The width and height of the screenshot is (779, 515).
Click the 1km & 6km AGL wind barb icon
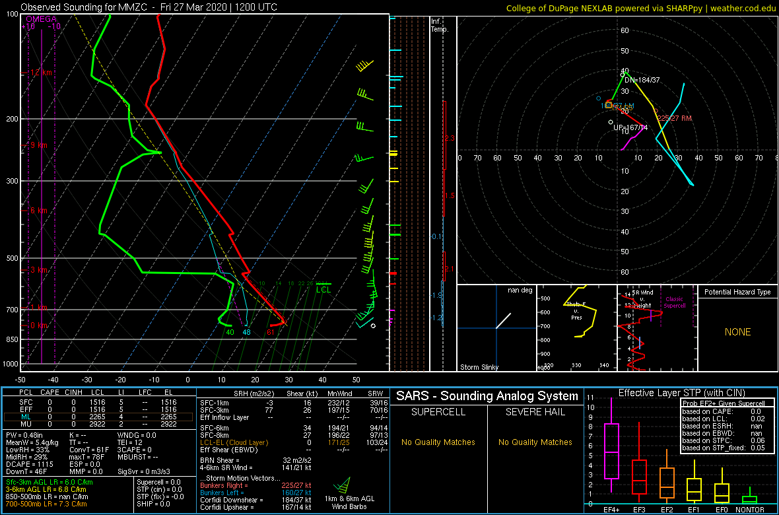pyautogui.click(x=342, y=484)
